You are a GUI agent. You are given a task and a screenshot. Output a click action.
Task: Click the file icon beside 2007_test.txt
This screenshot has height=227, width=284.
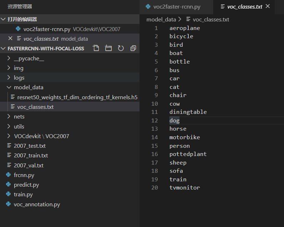click(x=9, y=146)
